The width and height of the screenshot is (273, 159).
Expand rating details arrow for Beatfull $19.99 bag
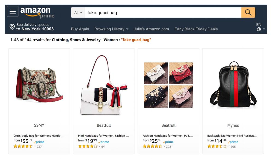100,146
